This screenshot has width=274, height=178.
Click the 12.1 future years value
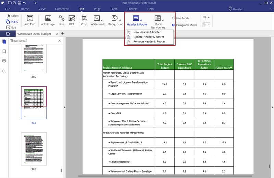pyautogui.click(x=224, y=142)
